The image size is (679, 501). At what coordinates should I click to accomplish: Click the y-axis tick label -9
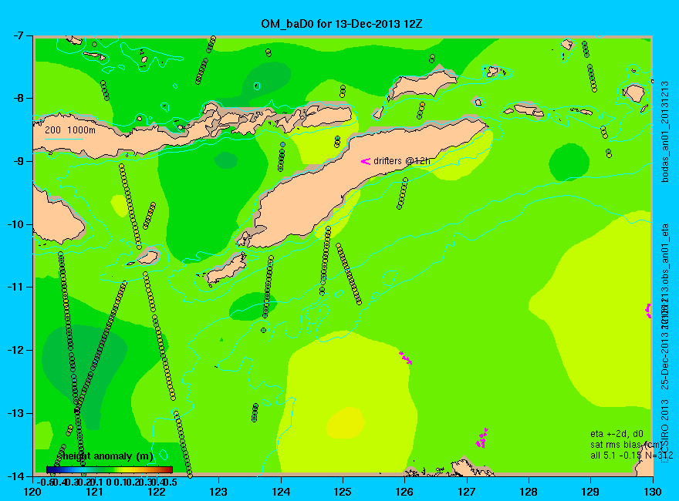[x=19, y=161]
